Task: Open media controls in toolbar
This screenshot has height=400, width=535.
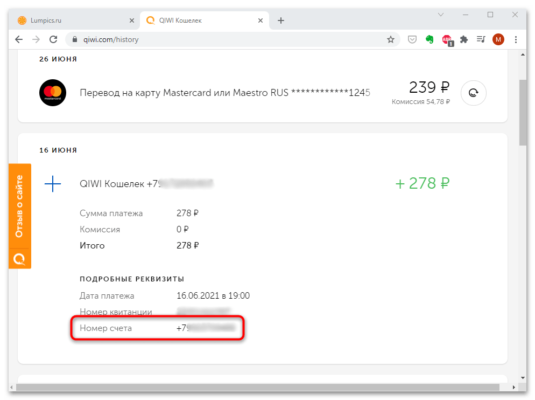Action: click(481, 39)
